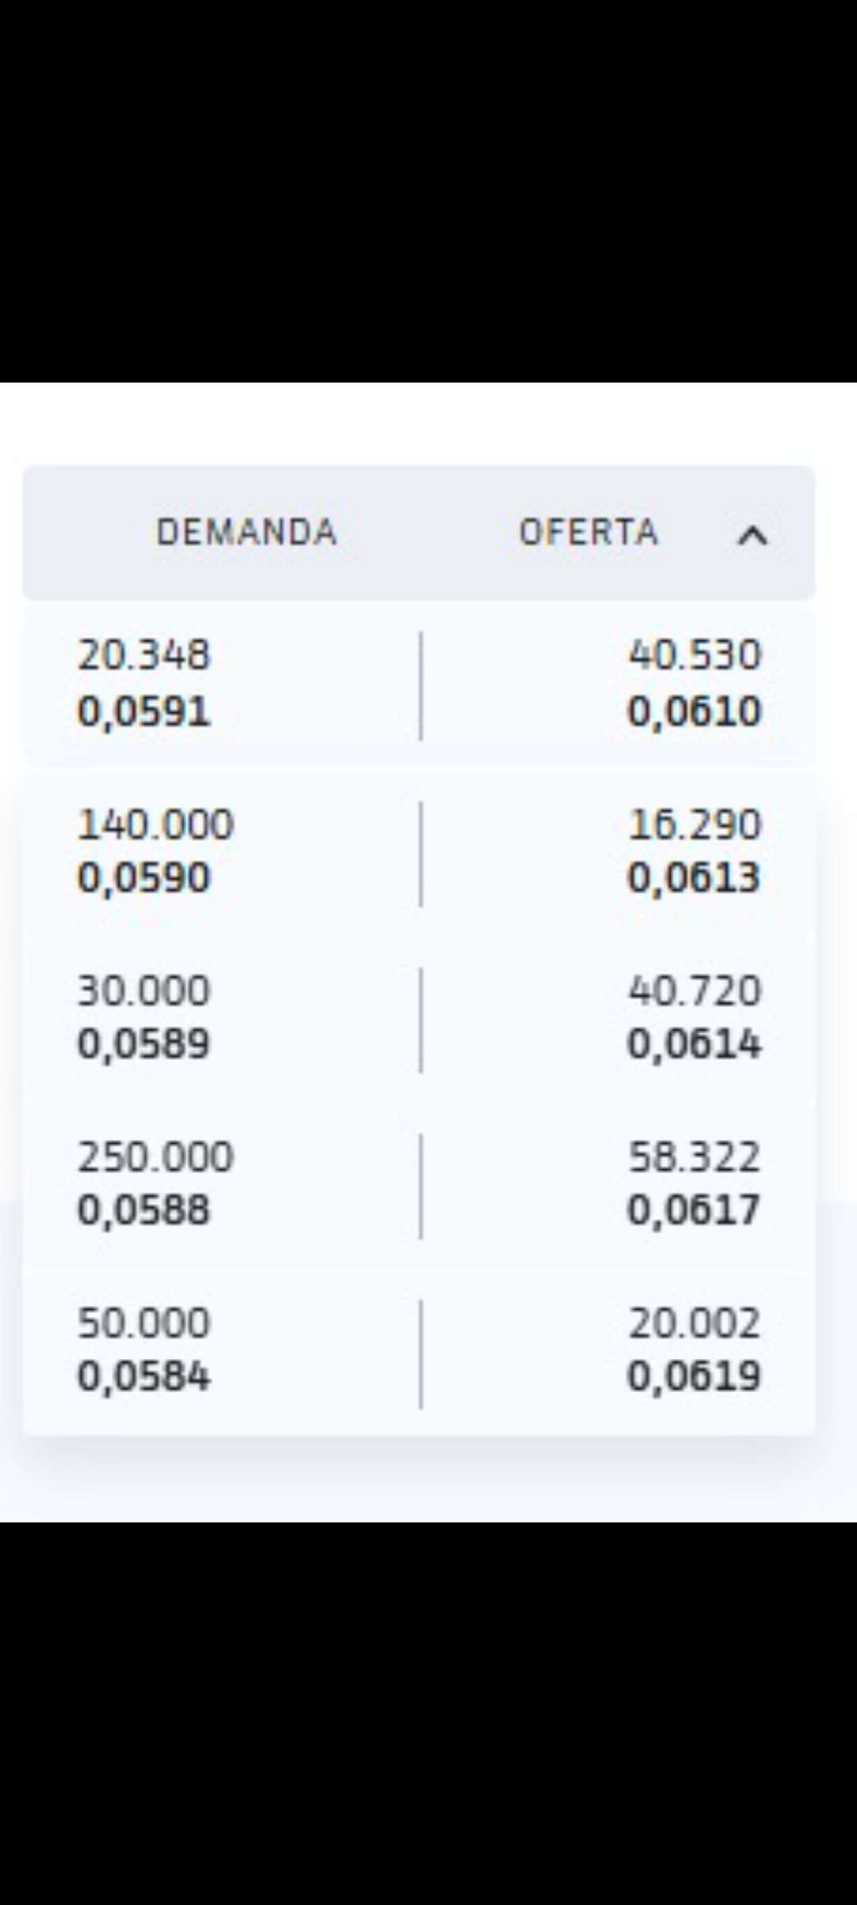The height and width of the screenshot is (1905, 857).
Task: Select ask volume 58.322
Action: pyautogui.click(x=694, y=1157)
